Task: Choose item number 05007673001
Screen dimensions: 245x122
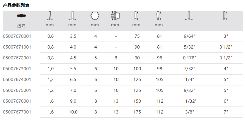Action: (x=17, y=69)
